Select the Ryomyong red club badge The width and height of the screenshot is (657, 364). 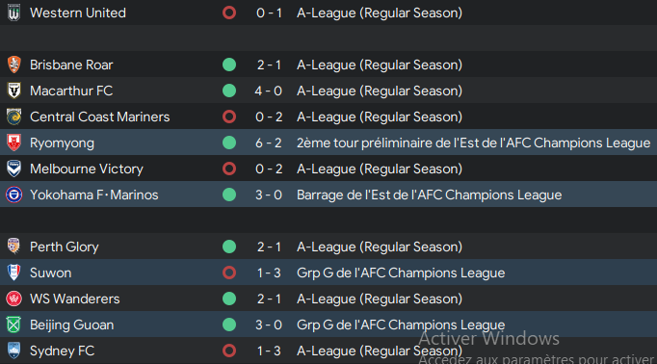point(13,143)
